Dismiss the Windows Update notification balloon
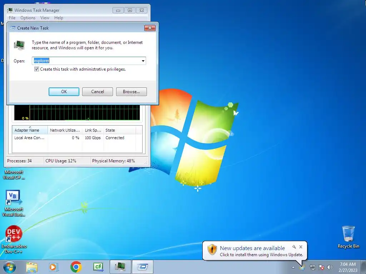 click(x=301, y=247)
